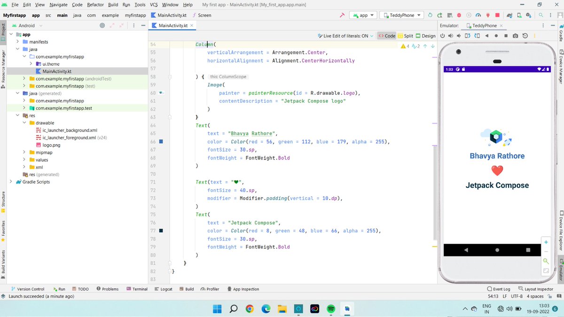Click emulator toolbar Back triangle icon

click(487, 36)
